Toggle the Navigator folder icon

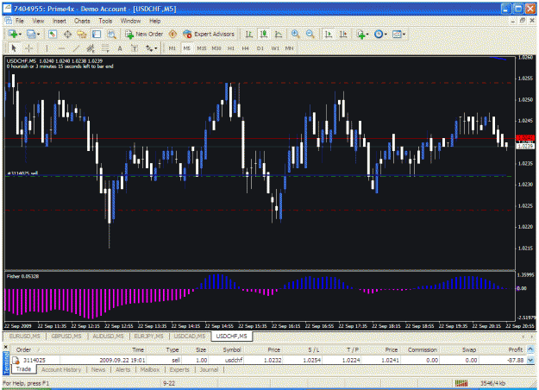pyautogui.click(x=82, y=34)
